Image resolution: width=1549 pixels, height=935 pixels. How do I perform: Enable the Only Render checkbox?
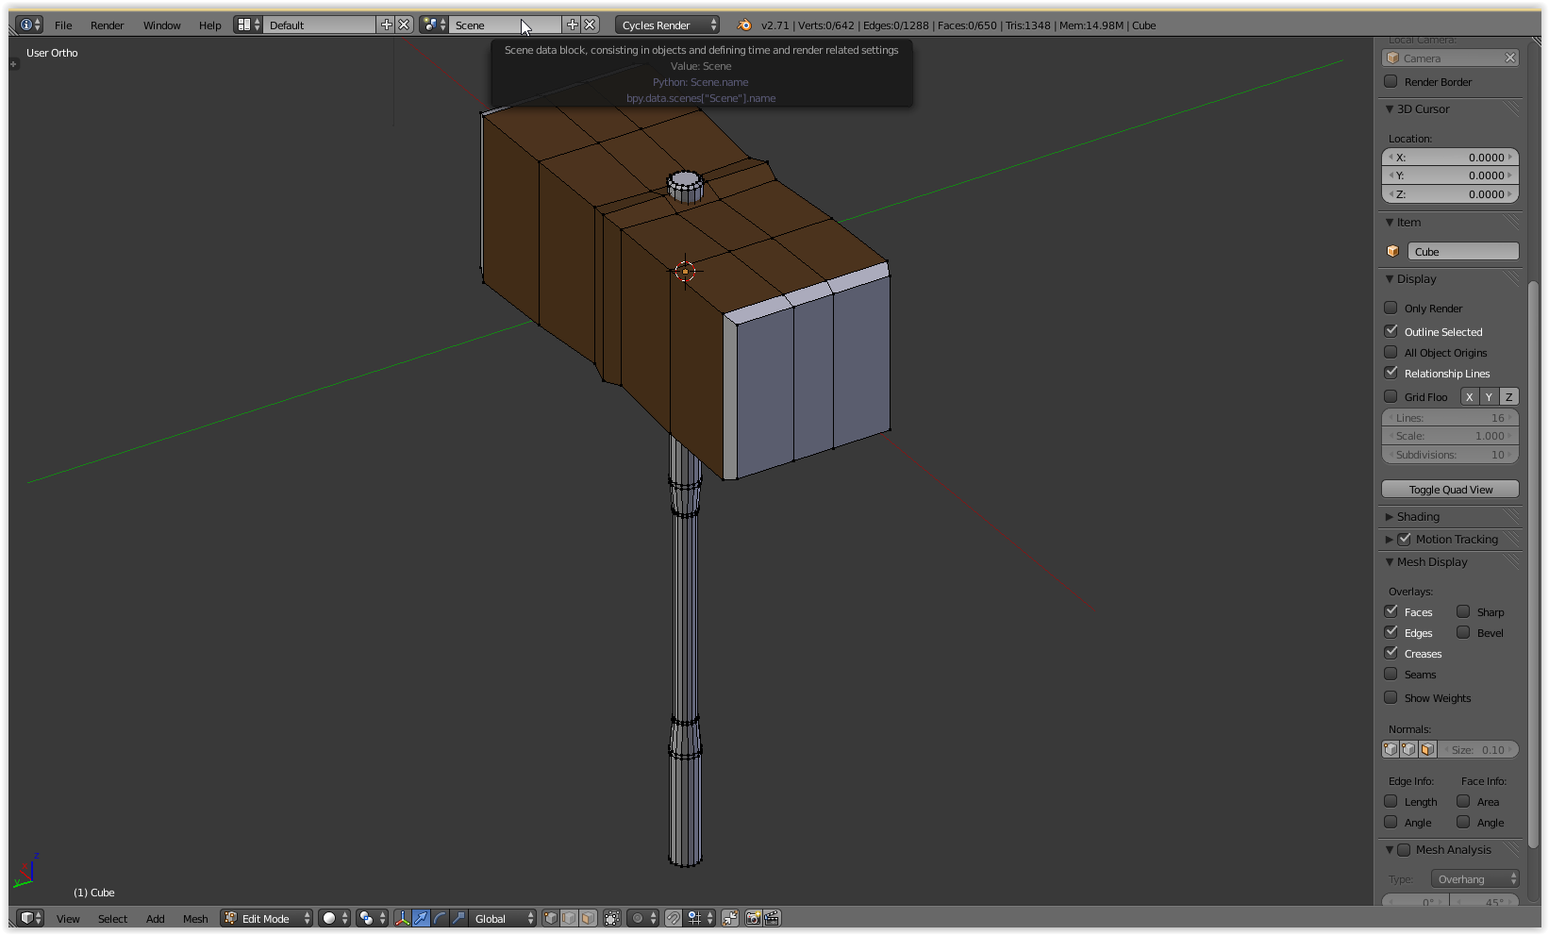pos(1391,309)
